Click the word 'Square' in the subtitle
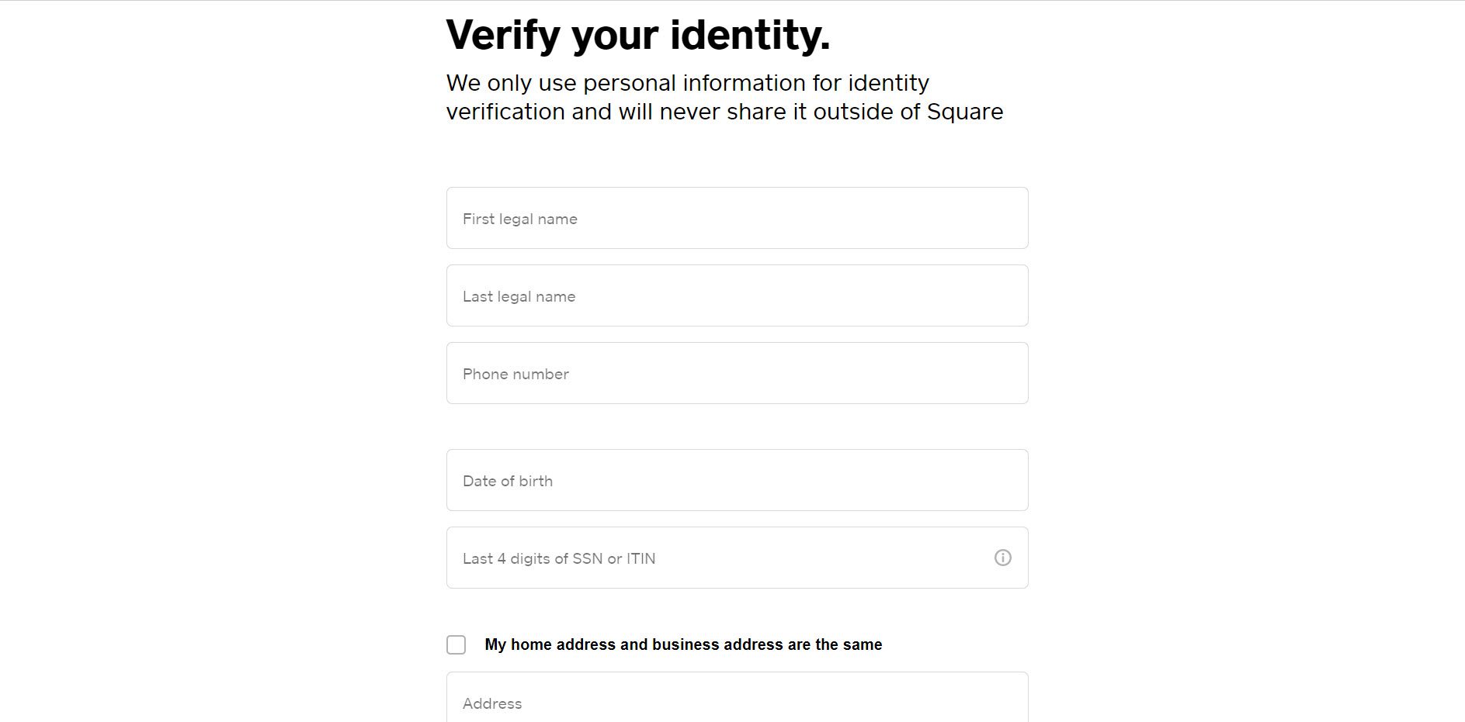Image resolution: width=1465 pixels, height=722 pixels. click(x=965, y=112)
